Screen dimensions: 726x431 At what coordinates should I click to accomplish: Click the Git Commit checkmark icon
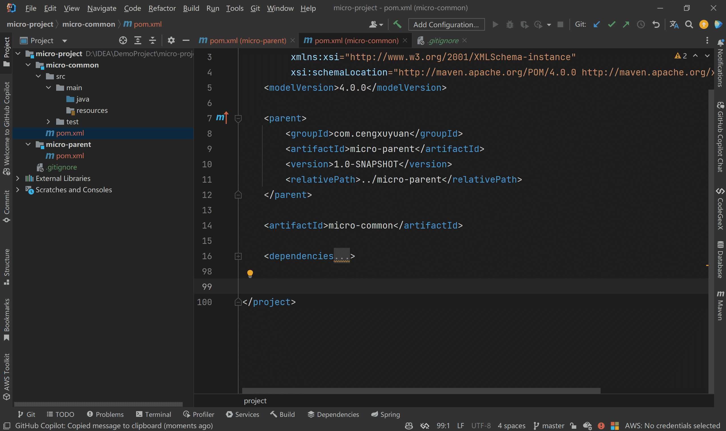pyautogui.click(x=612, y=24)
